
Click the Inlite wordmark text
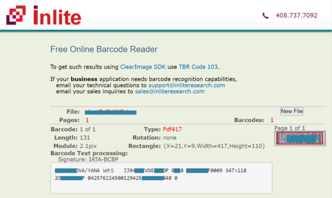click(57, 15)
